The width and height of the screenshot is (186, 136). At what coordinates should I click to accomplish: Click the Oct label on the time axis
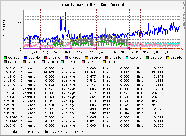pos(68,52)
